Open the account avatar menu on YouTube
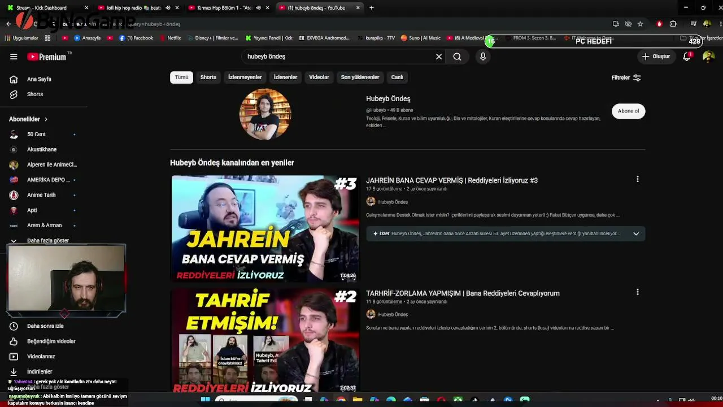Screen dimensions: 723x407 (708, 57)
